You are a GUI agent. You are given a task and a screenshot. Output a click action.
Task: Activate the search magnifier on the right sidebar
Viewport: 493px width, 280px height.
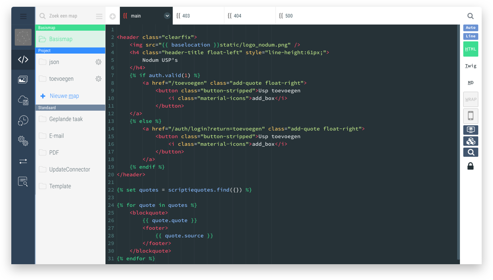click(470, 152)
